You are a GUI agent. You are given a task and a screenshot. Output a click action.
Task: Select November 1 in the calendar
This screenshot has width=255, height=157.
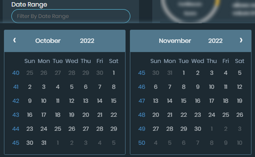point(184,73)
